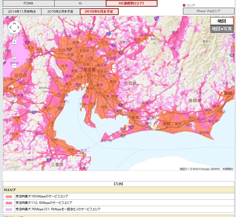Click the pink 112.5Mbps legend swatch

9,203
